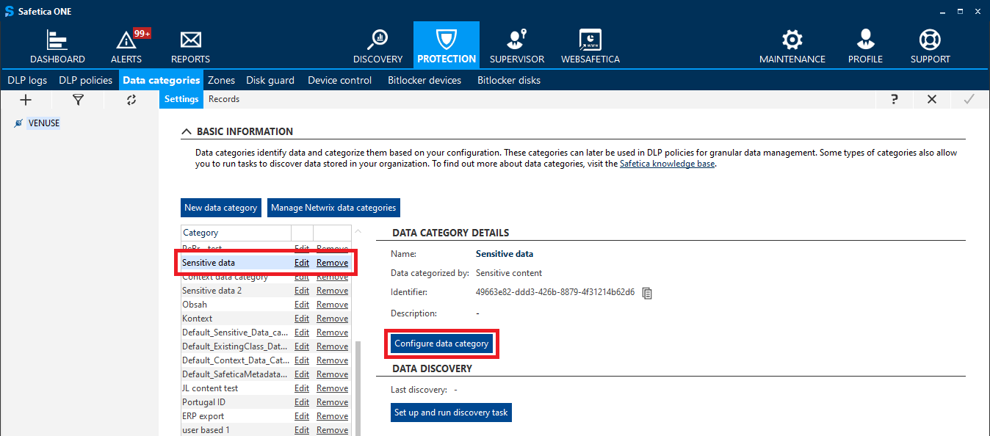Select the Kontext category row

pyautogui.click(x=266, y=319)
